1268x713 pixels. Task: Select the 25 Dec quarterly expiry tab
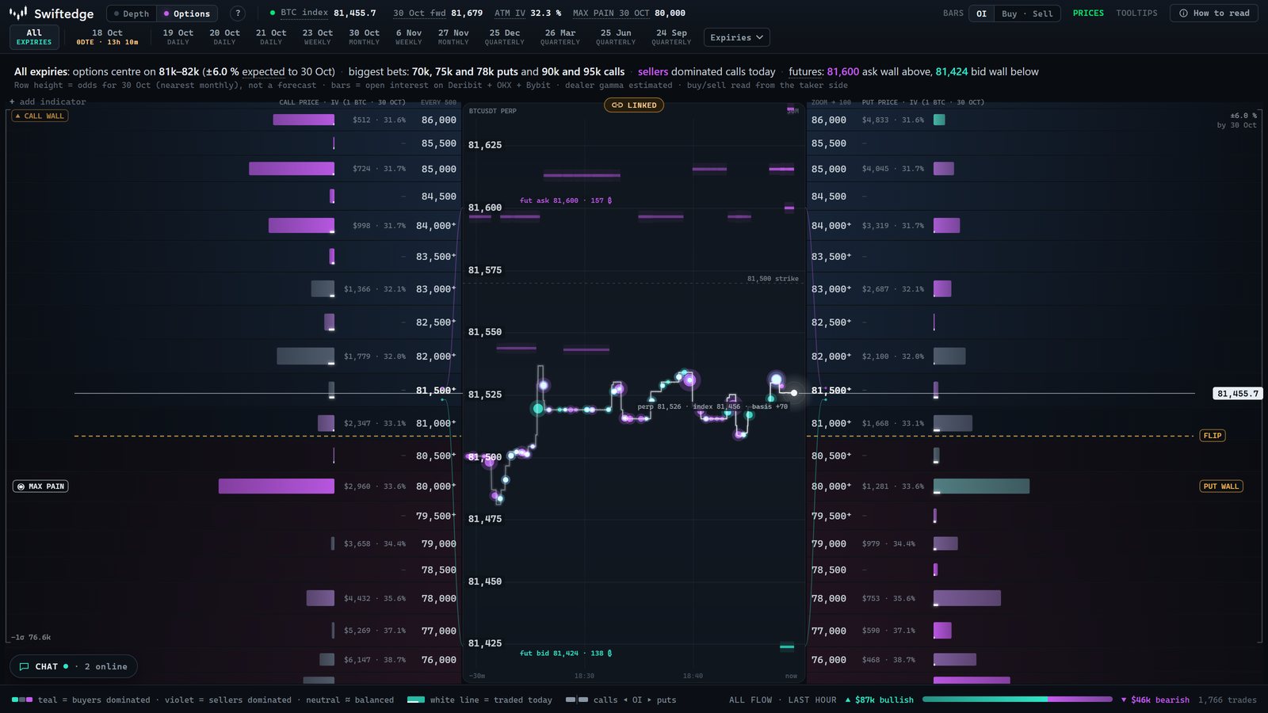(x=505, y=37)
